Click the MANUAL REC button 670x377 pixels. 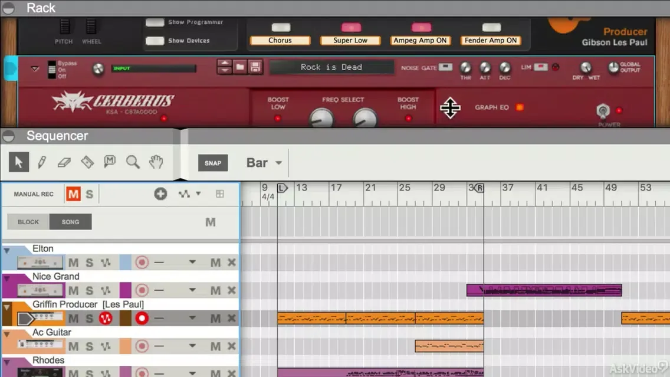[34, 194]
